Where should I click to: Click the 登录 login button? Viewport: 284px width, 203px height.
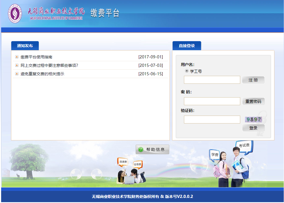pyautogui.click(x=253, y=128)
